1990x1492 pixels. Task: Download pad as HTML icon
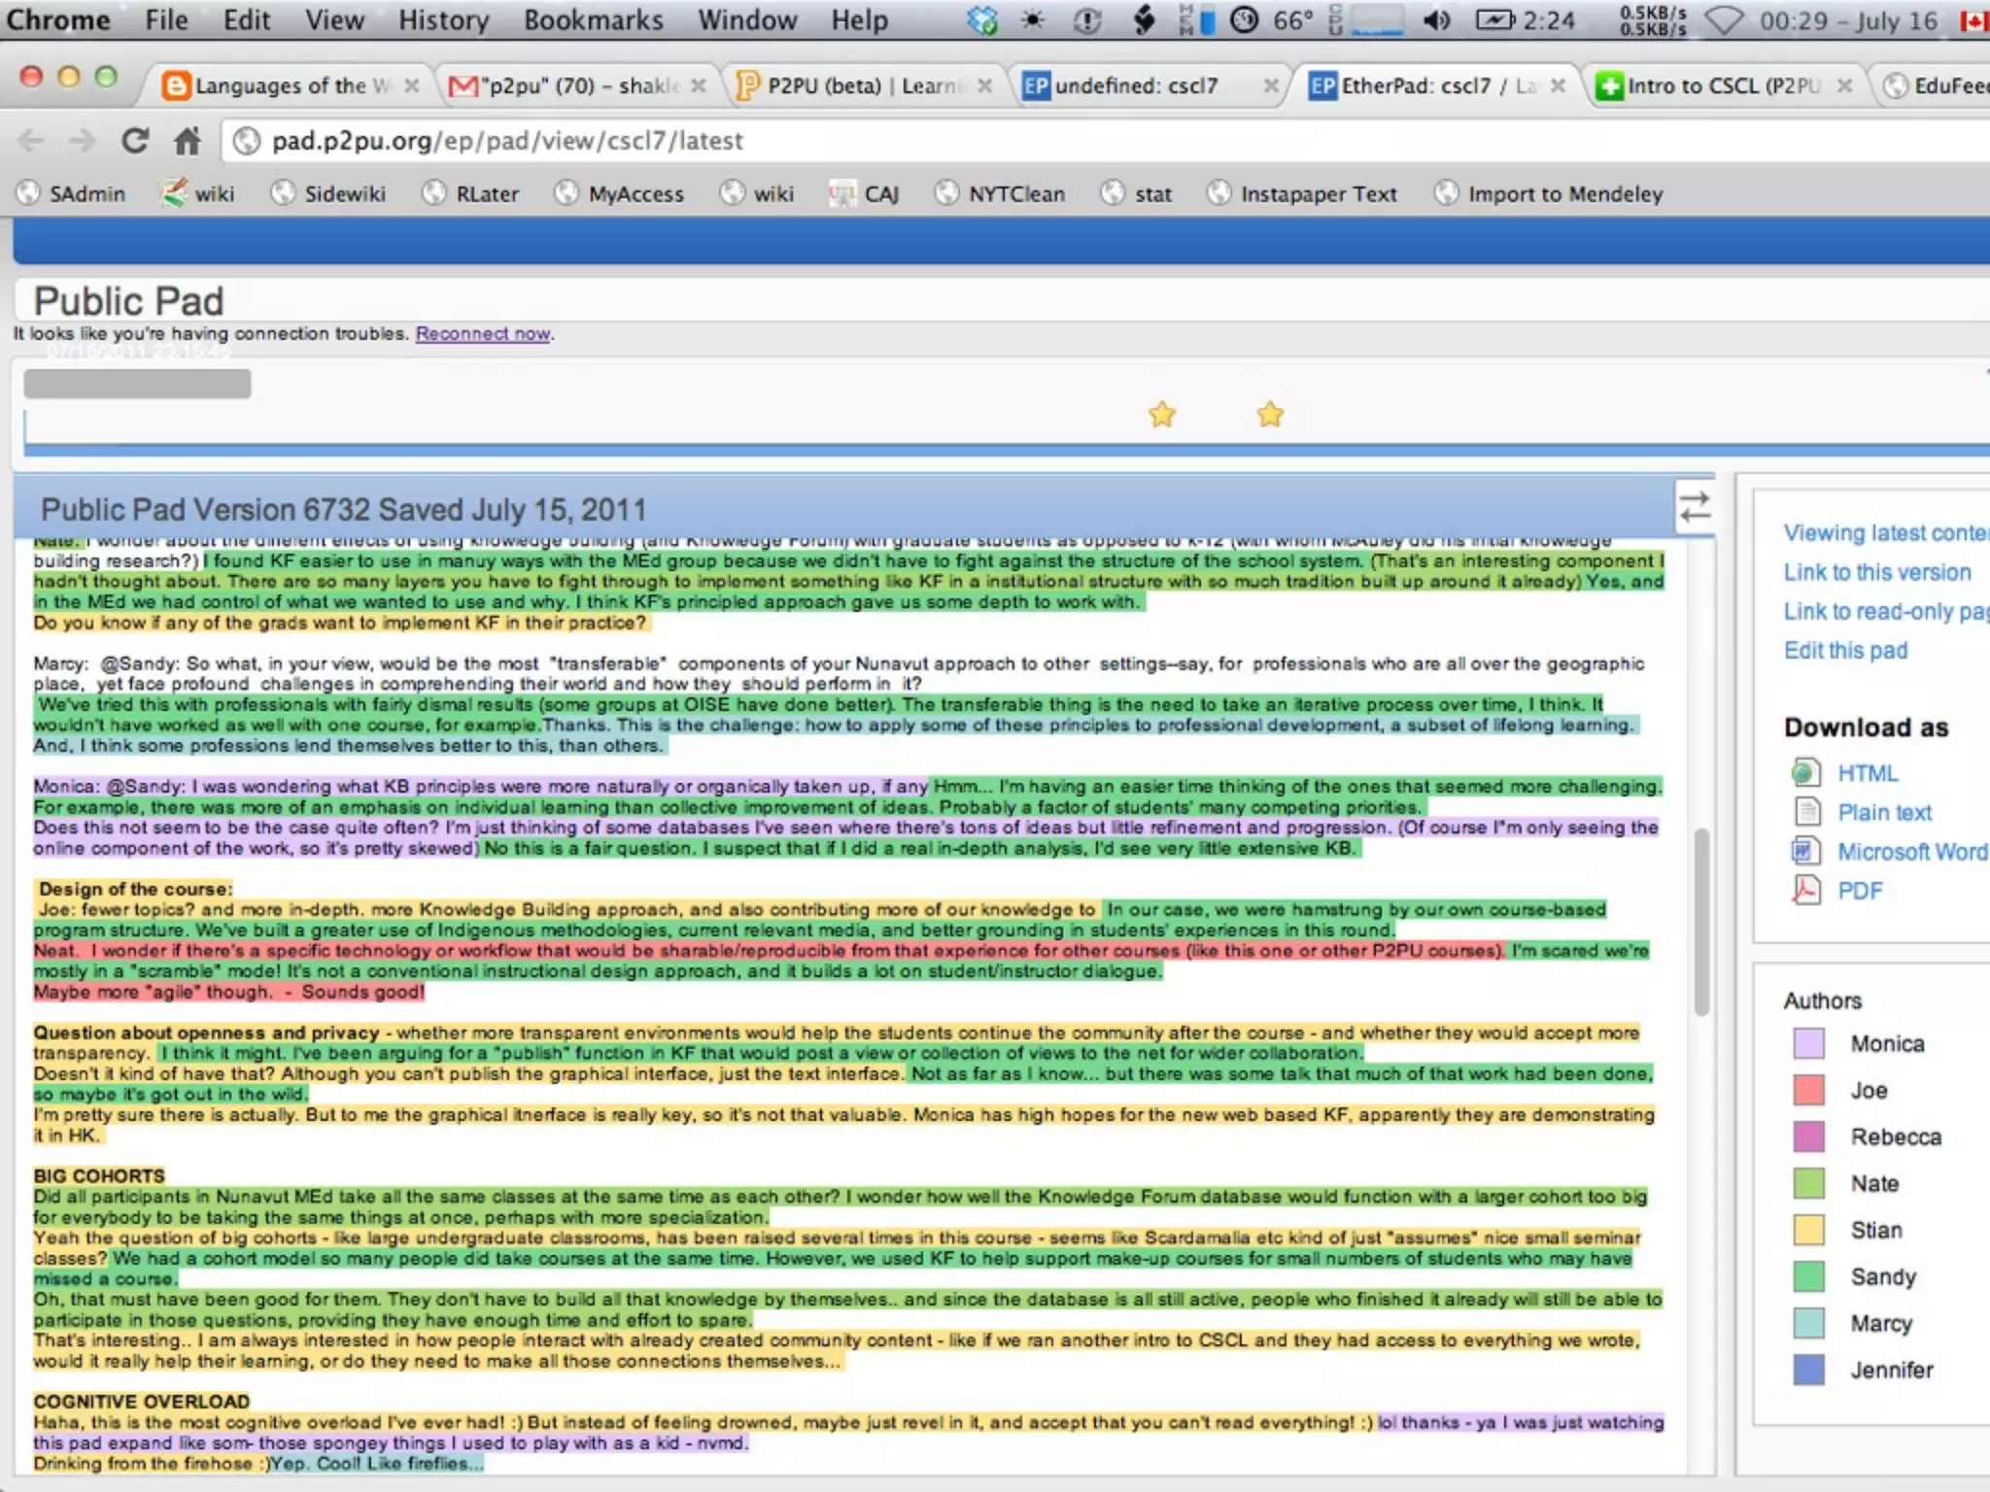coord(1805,773)
